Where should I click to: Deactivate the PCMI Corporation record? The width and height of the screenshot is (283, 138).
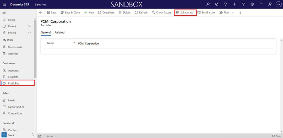pyautogui.click(x=106, y=13)
